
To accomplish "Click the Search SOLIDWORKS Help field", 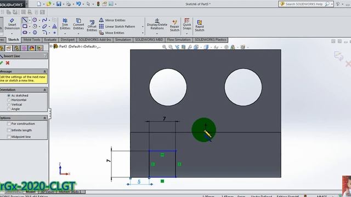I will pos(306,4).
